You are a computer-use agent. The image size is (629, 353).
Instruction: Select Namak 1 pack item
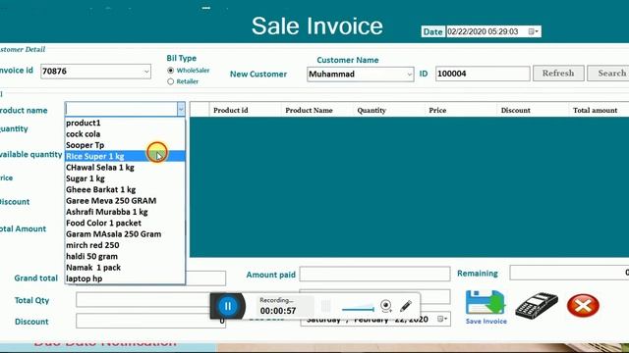125,268
